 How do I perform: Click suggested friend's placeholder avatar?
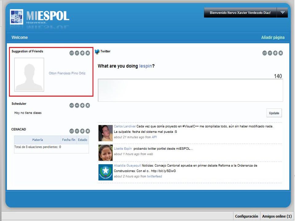(x=29, y=75)
